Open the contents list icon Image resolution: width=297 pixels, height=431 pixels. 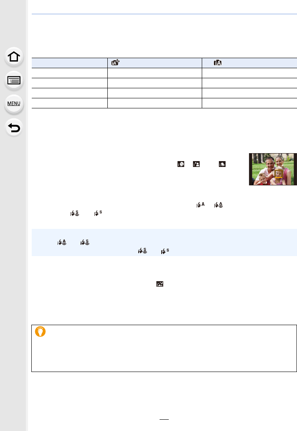[14, 80]
